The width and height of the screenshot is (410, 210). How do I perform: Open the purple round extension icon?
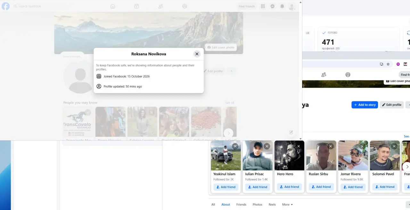pyautogui.click(x=398, y=64)
